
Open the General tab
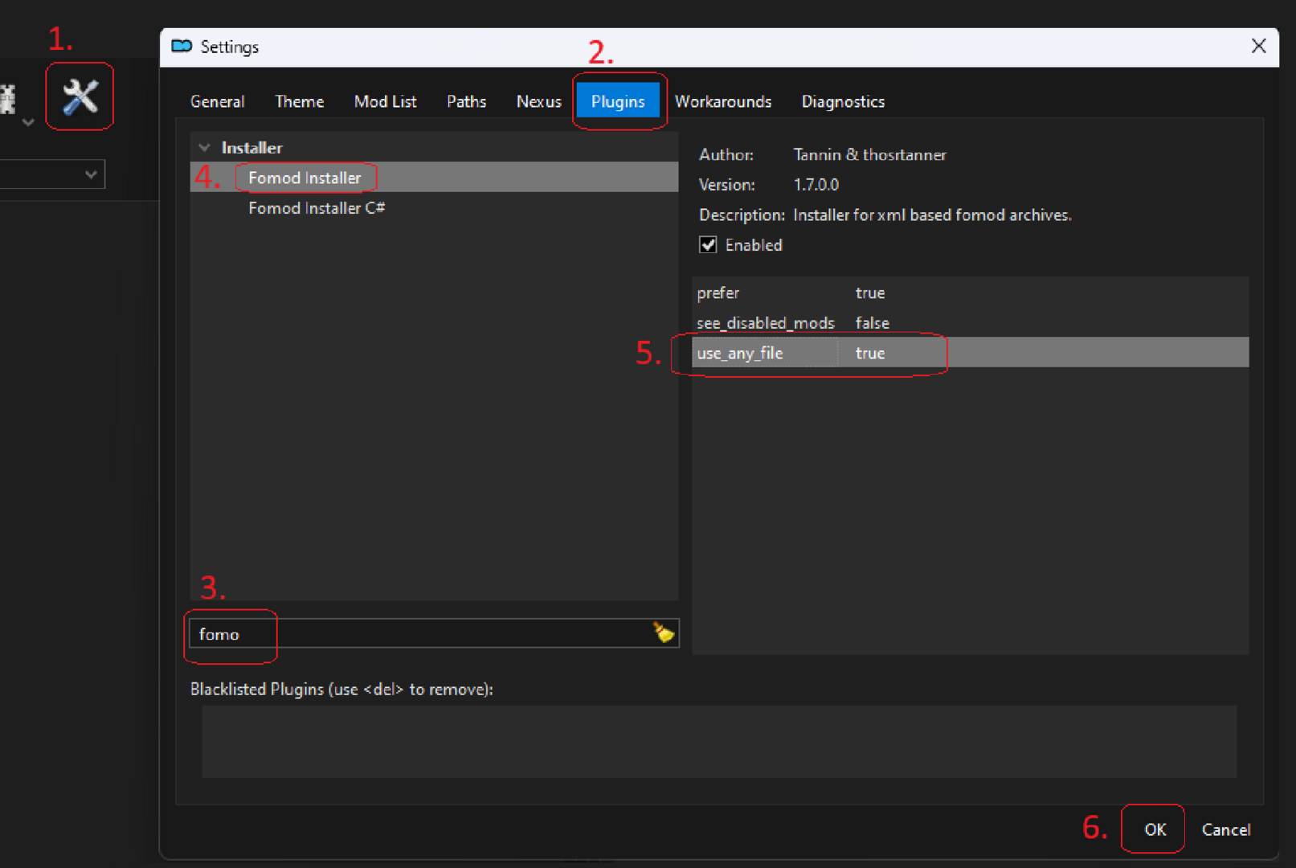tap(217, 101)
